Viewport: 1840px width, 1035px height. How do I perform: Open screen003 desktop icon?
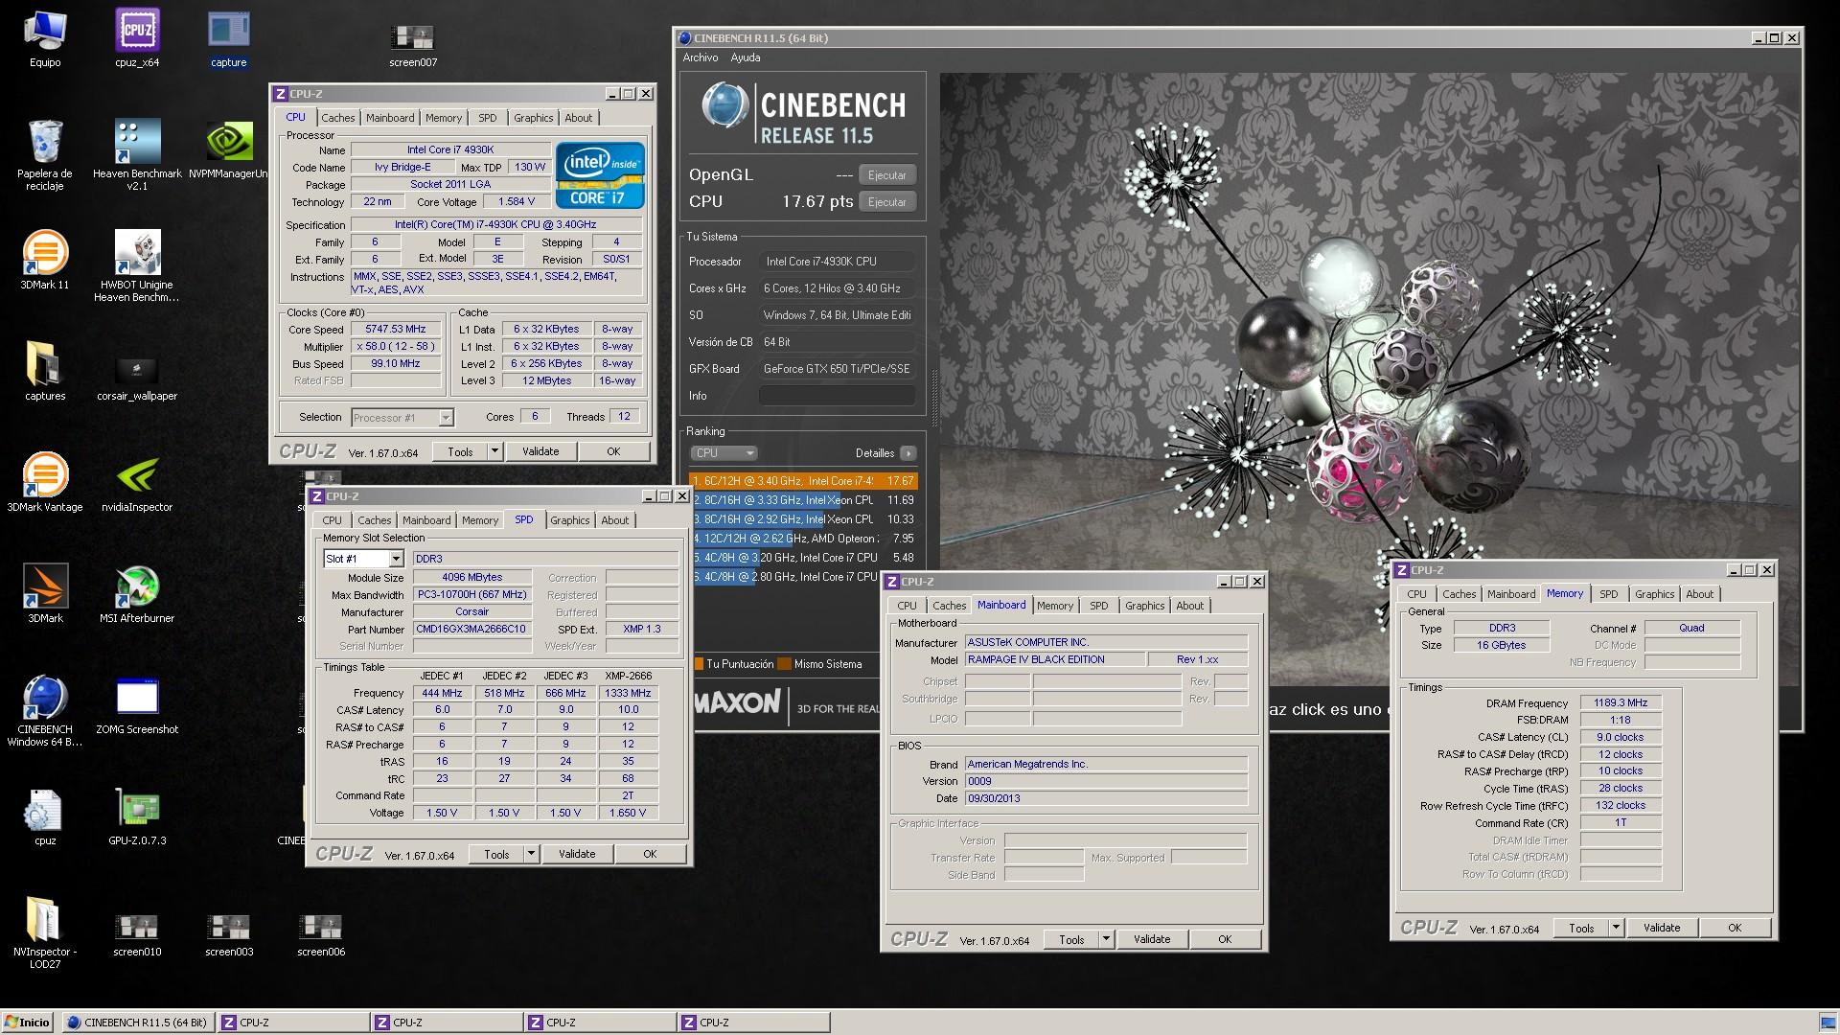(x=229, y=935)
